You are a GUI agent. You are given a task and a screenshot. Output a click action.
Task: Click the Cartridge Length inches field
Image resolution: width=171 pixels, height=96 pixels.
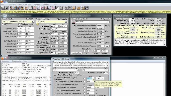point(21,41)
